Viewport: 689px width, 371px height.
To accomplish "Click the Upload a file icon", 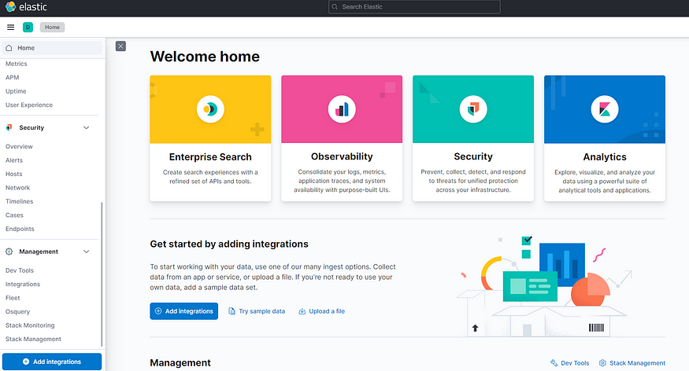I will click(x=302, y=311).
